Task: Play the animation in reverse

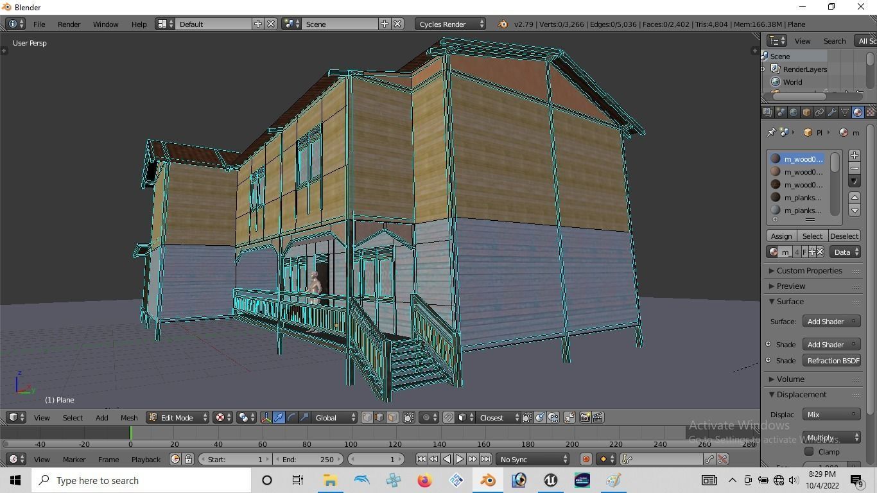Action: (447, 459)
